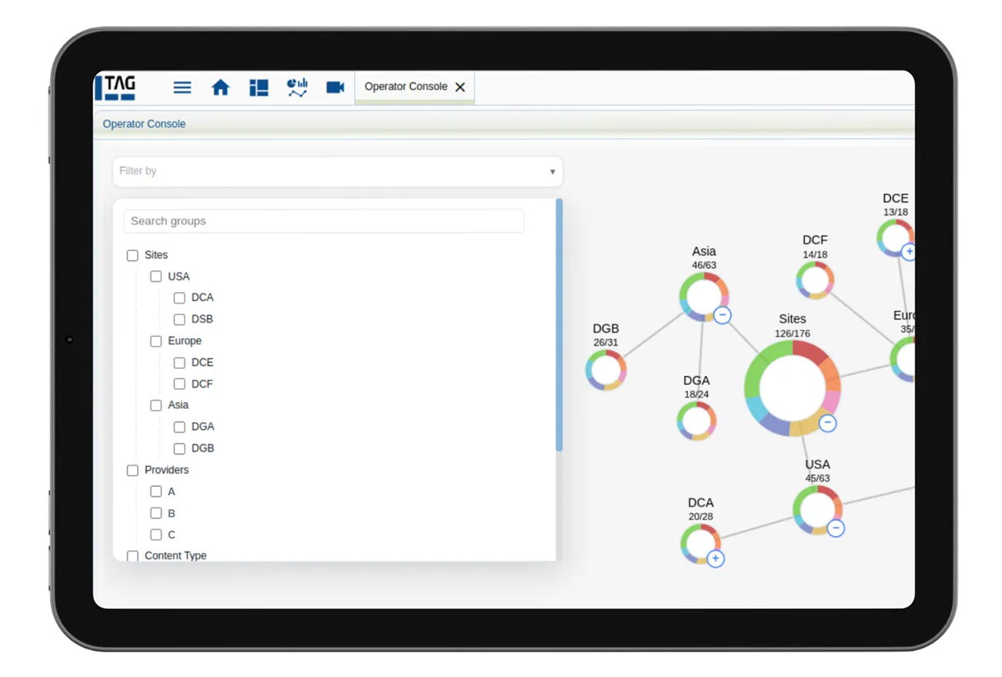Collapse the Asia node minus icon
Screen dimensions: 1002x677
(x=722, y=315)
